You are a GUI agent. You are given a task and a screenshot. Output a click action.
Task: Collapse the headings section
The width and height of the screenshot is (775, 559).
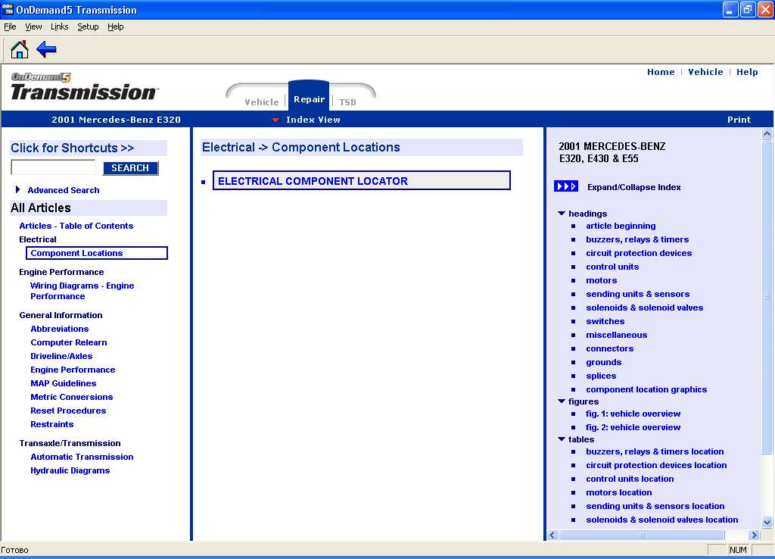[x=562, y=213]
